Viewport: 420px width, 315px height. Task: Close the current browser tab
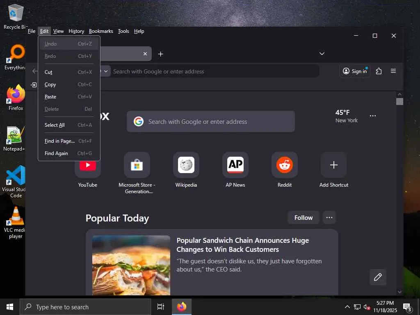[x=145, y=54]
